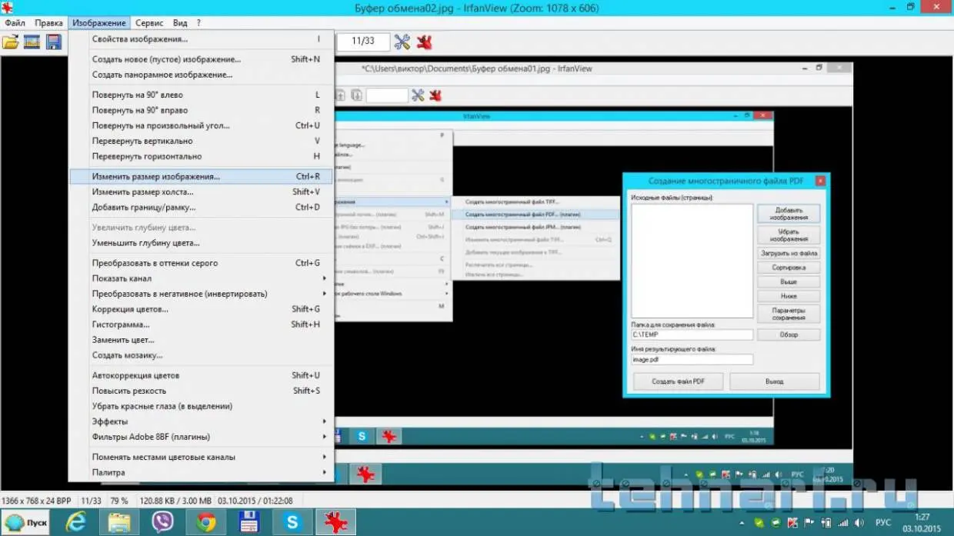This screenshot has width=954, height=536.
Task: Choose Повысить резкость
Action: coord(202,391)
